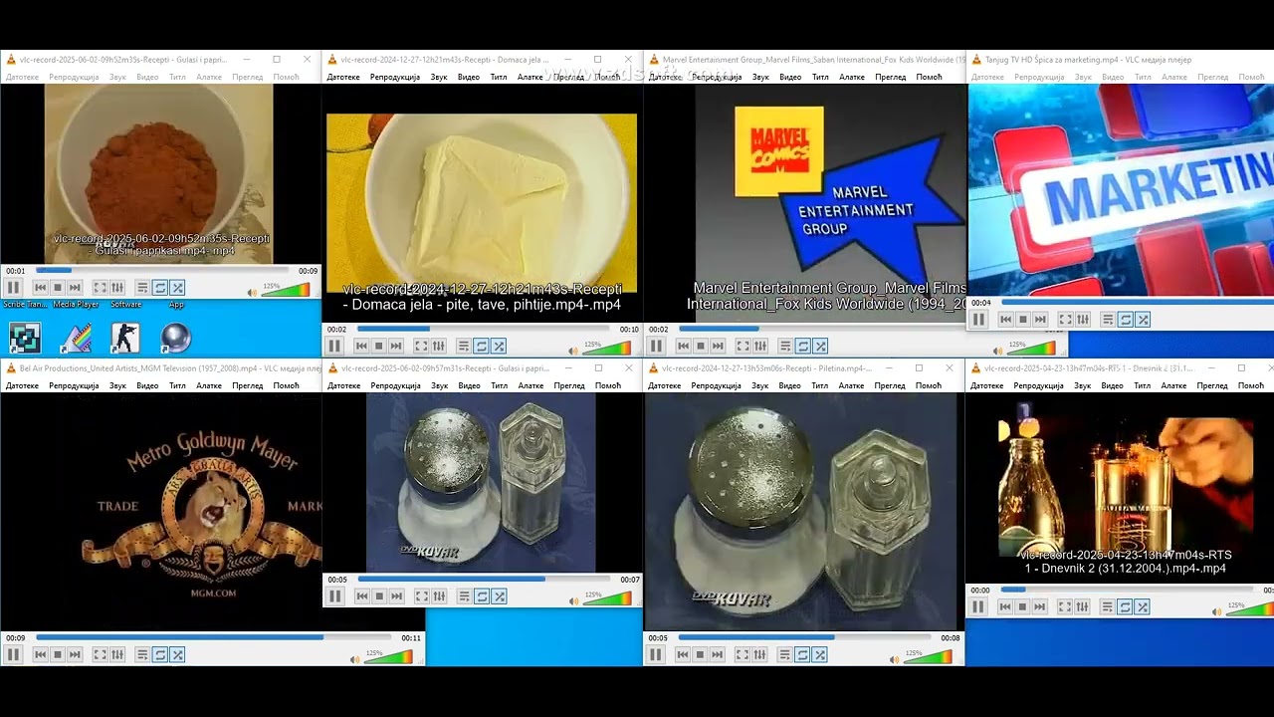
Task: Toggle loop mode in Tanjug TV window
Action: click(1125, 320)
